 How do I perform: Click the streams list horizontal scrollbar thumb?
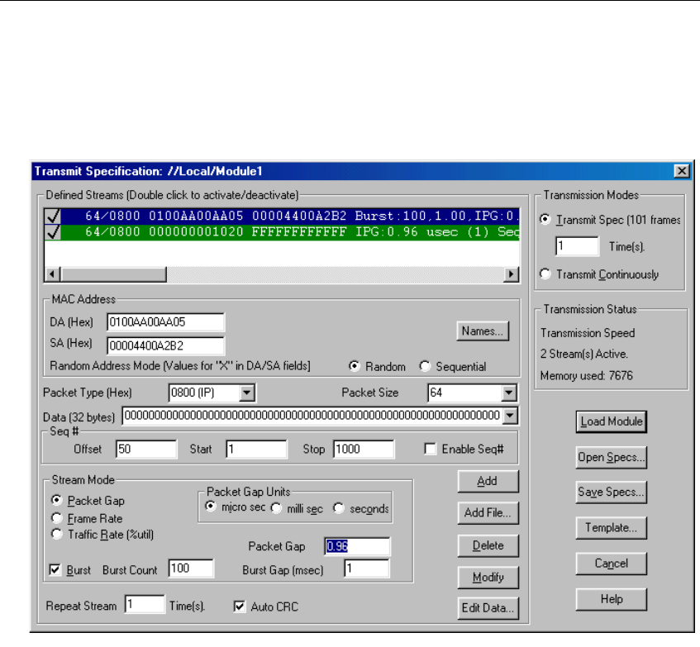pos(113,274)
